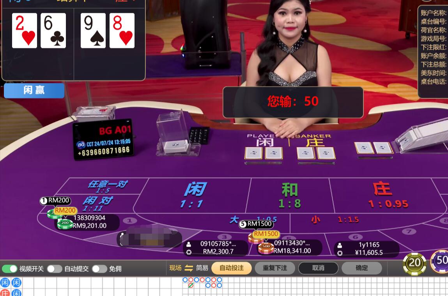Switch view using 现场/简易 swap arrows icon

[189, 268]
